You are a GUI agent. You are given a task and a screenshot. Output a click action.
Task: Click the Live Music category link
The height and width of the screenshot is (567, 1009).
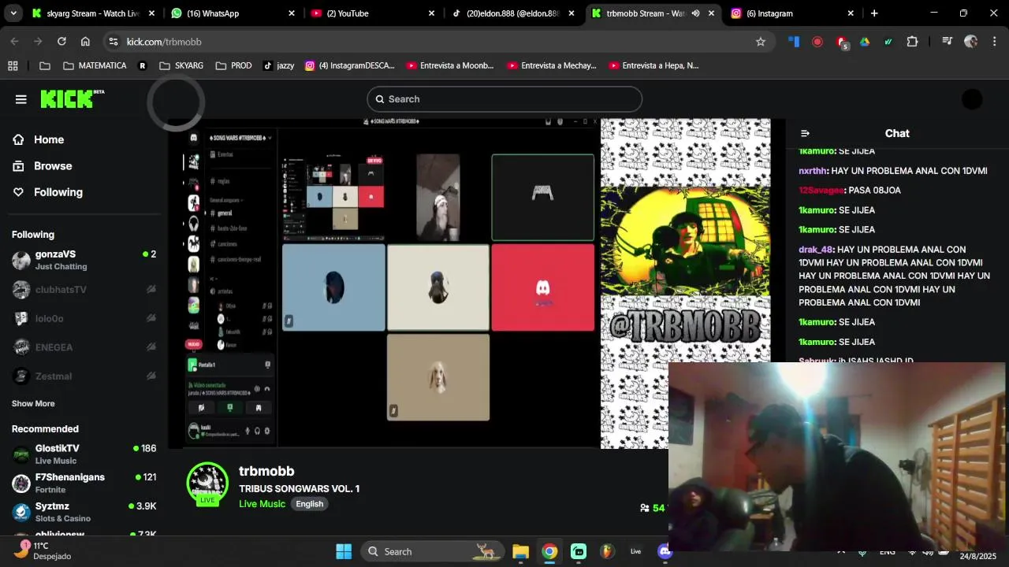click(262, 503)
